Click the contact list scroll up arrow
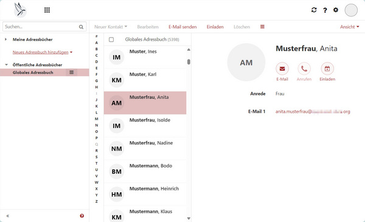This screenshot has width=365, height=222. pyautogui.click(x=189, y=50)
